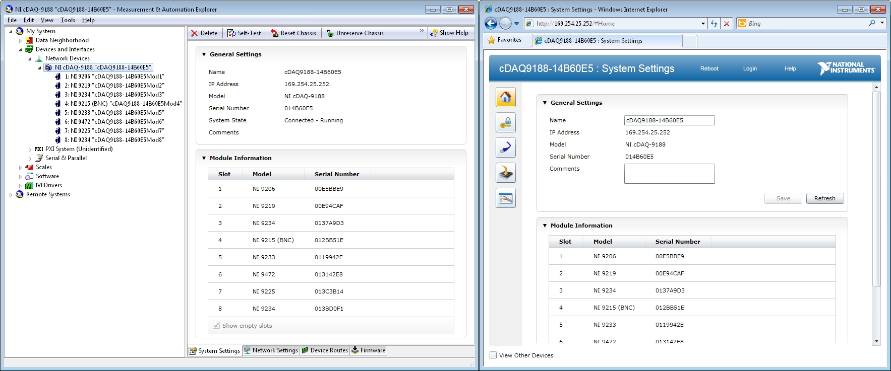Click the Refresh button
This screenshot has height=371, width=891.
pyautogui.click(x=824, y=198)
